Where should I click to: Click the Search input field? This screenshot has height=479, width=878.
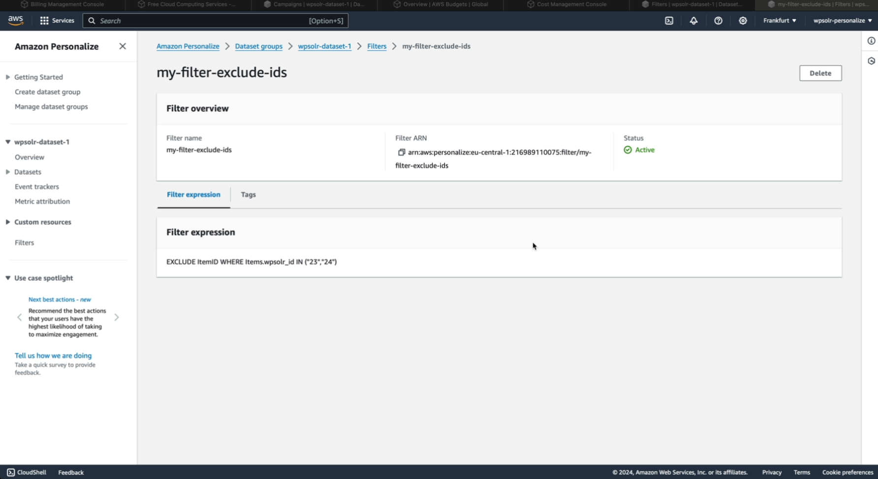(216, 21)
